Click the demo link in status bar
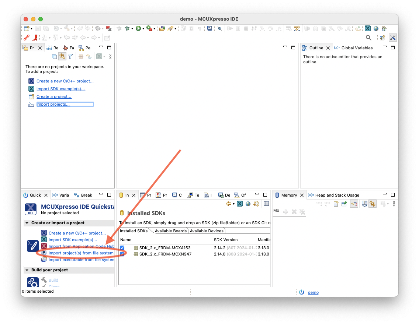 point(313,293)
